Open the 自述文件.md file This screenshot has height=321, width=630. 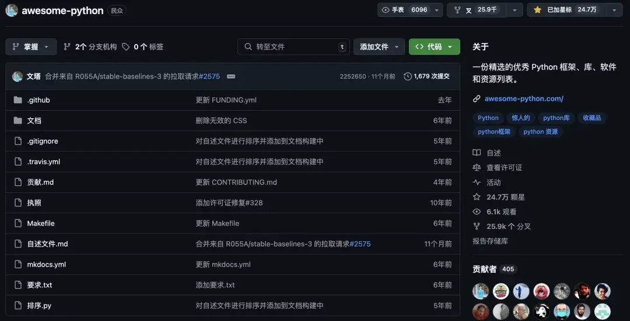pos(47,244)
